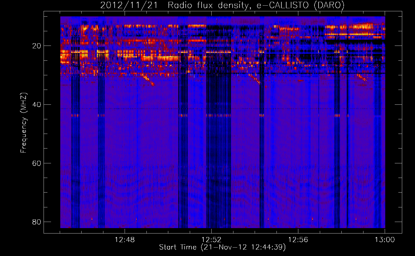
Task: Click the x-axis label "Start Time (21-Nov-12 12:44:39)"
Action: click(x=222, y=247)
